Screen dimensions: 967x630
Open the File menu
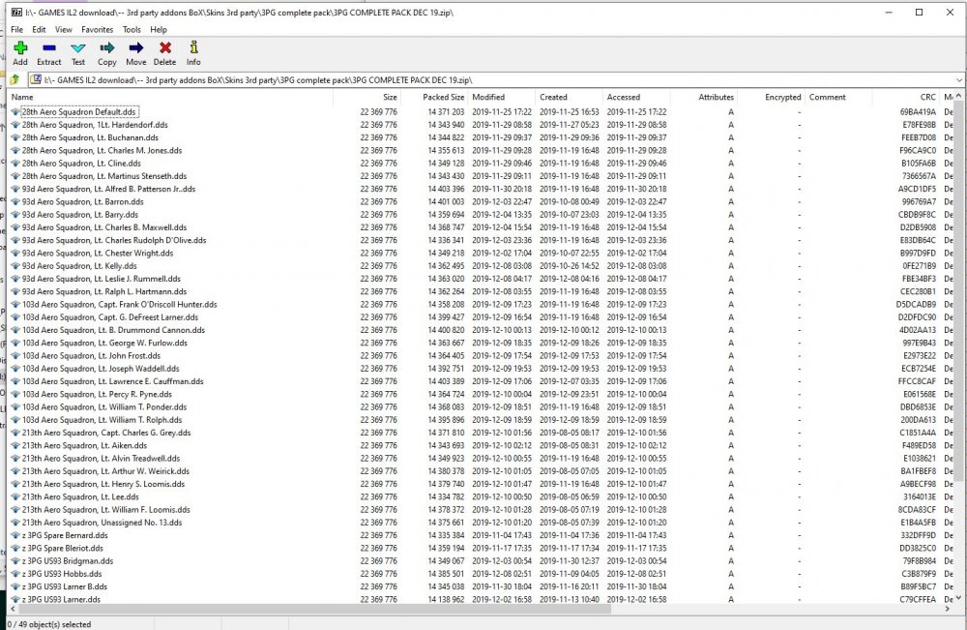(16, 30)
